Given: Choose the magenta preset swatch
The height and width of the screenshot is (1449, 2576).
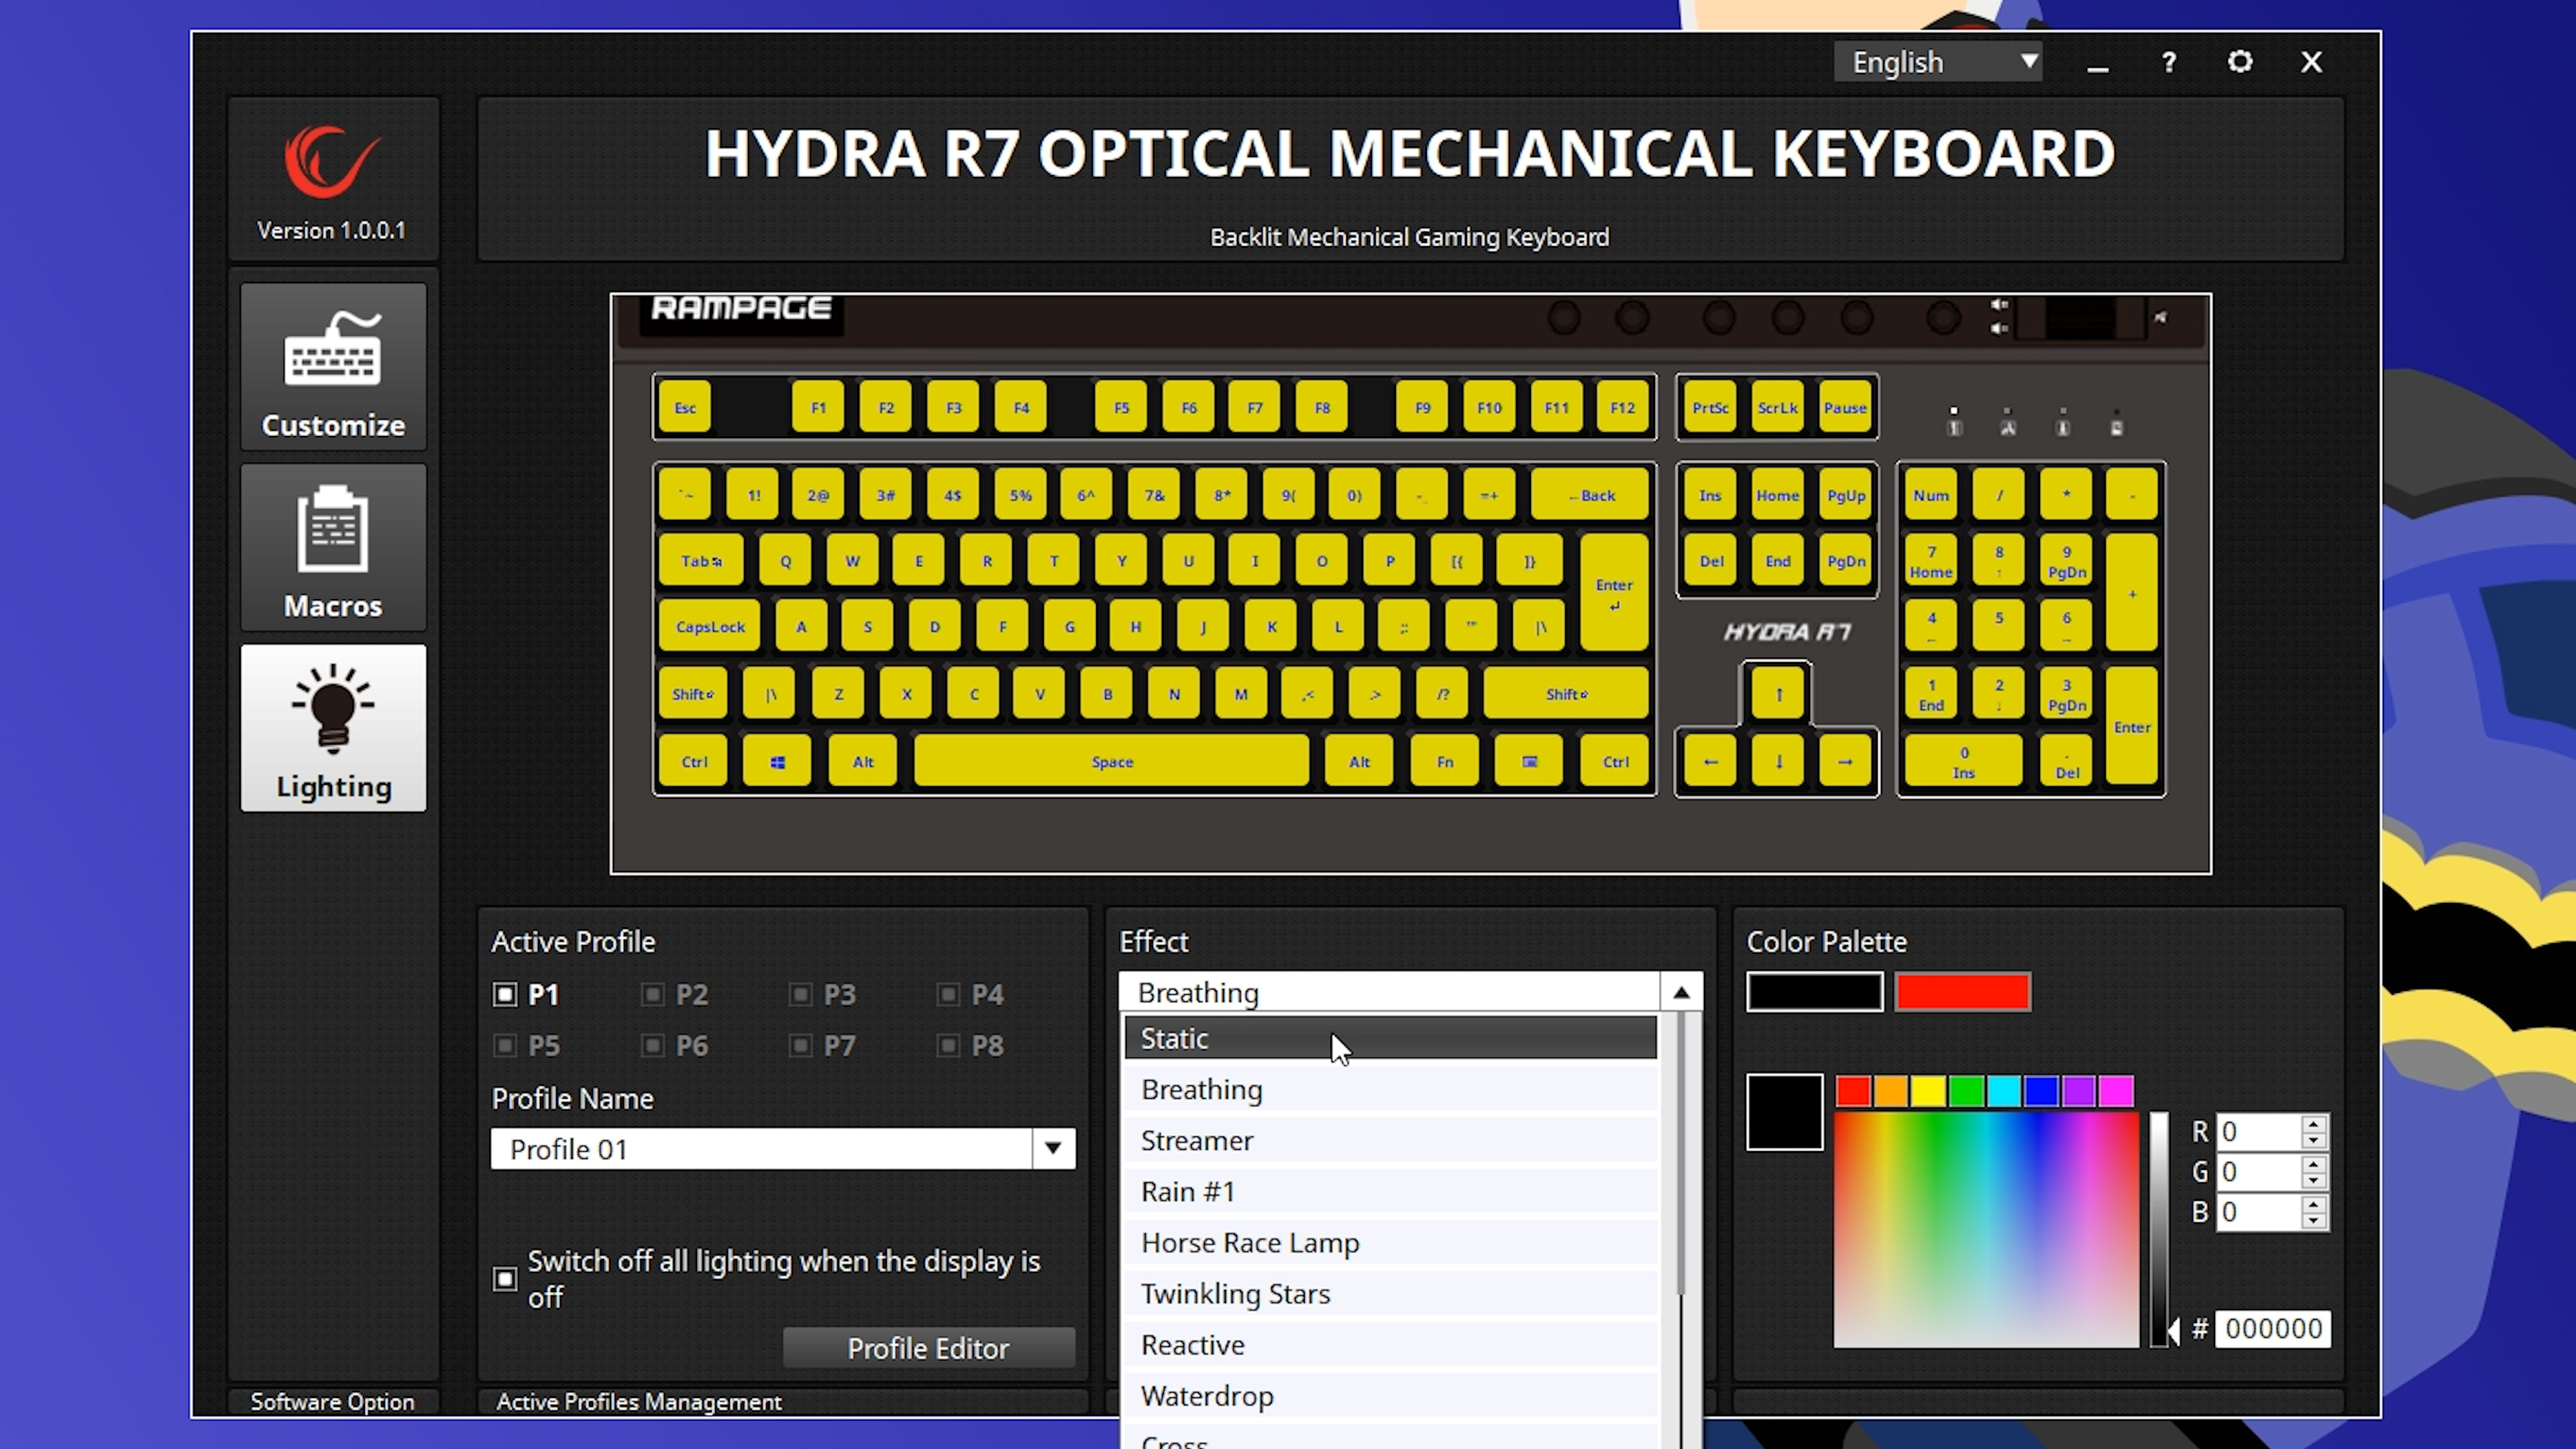Looking at the screenshot, I should click(x=2116, y=1091).
